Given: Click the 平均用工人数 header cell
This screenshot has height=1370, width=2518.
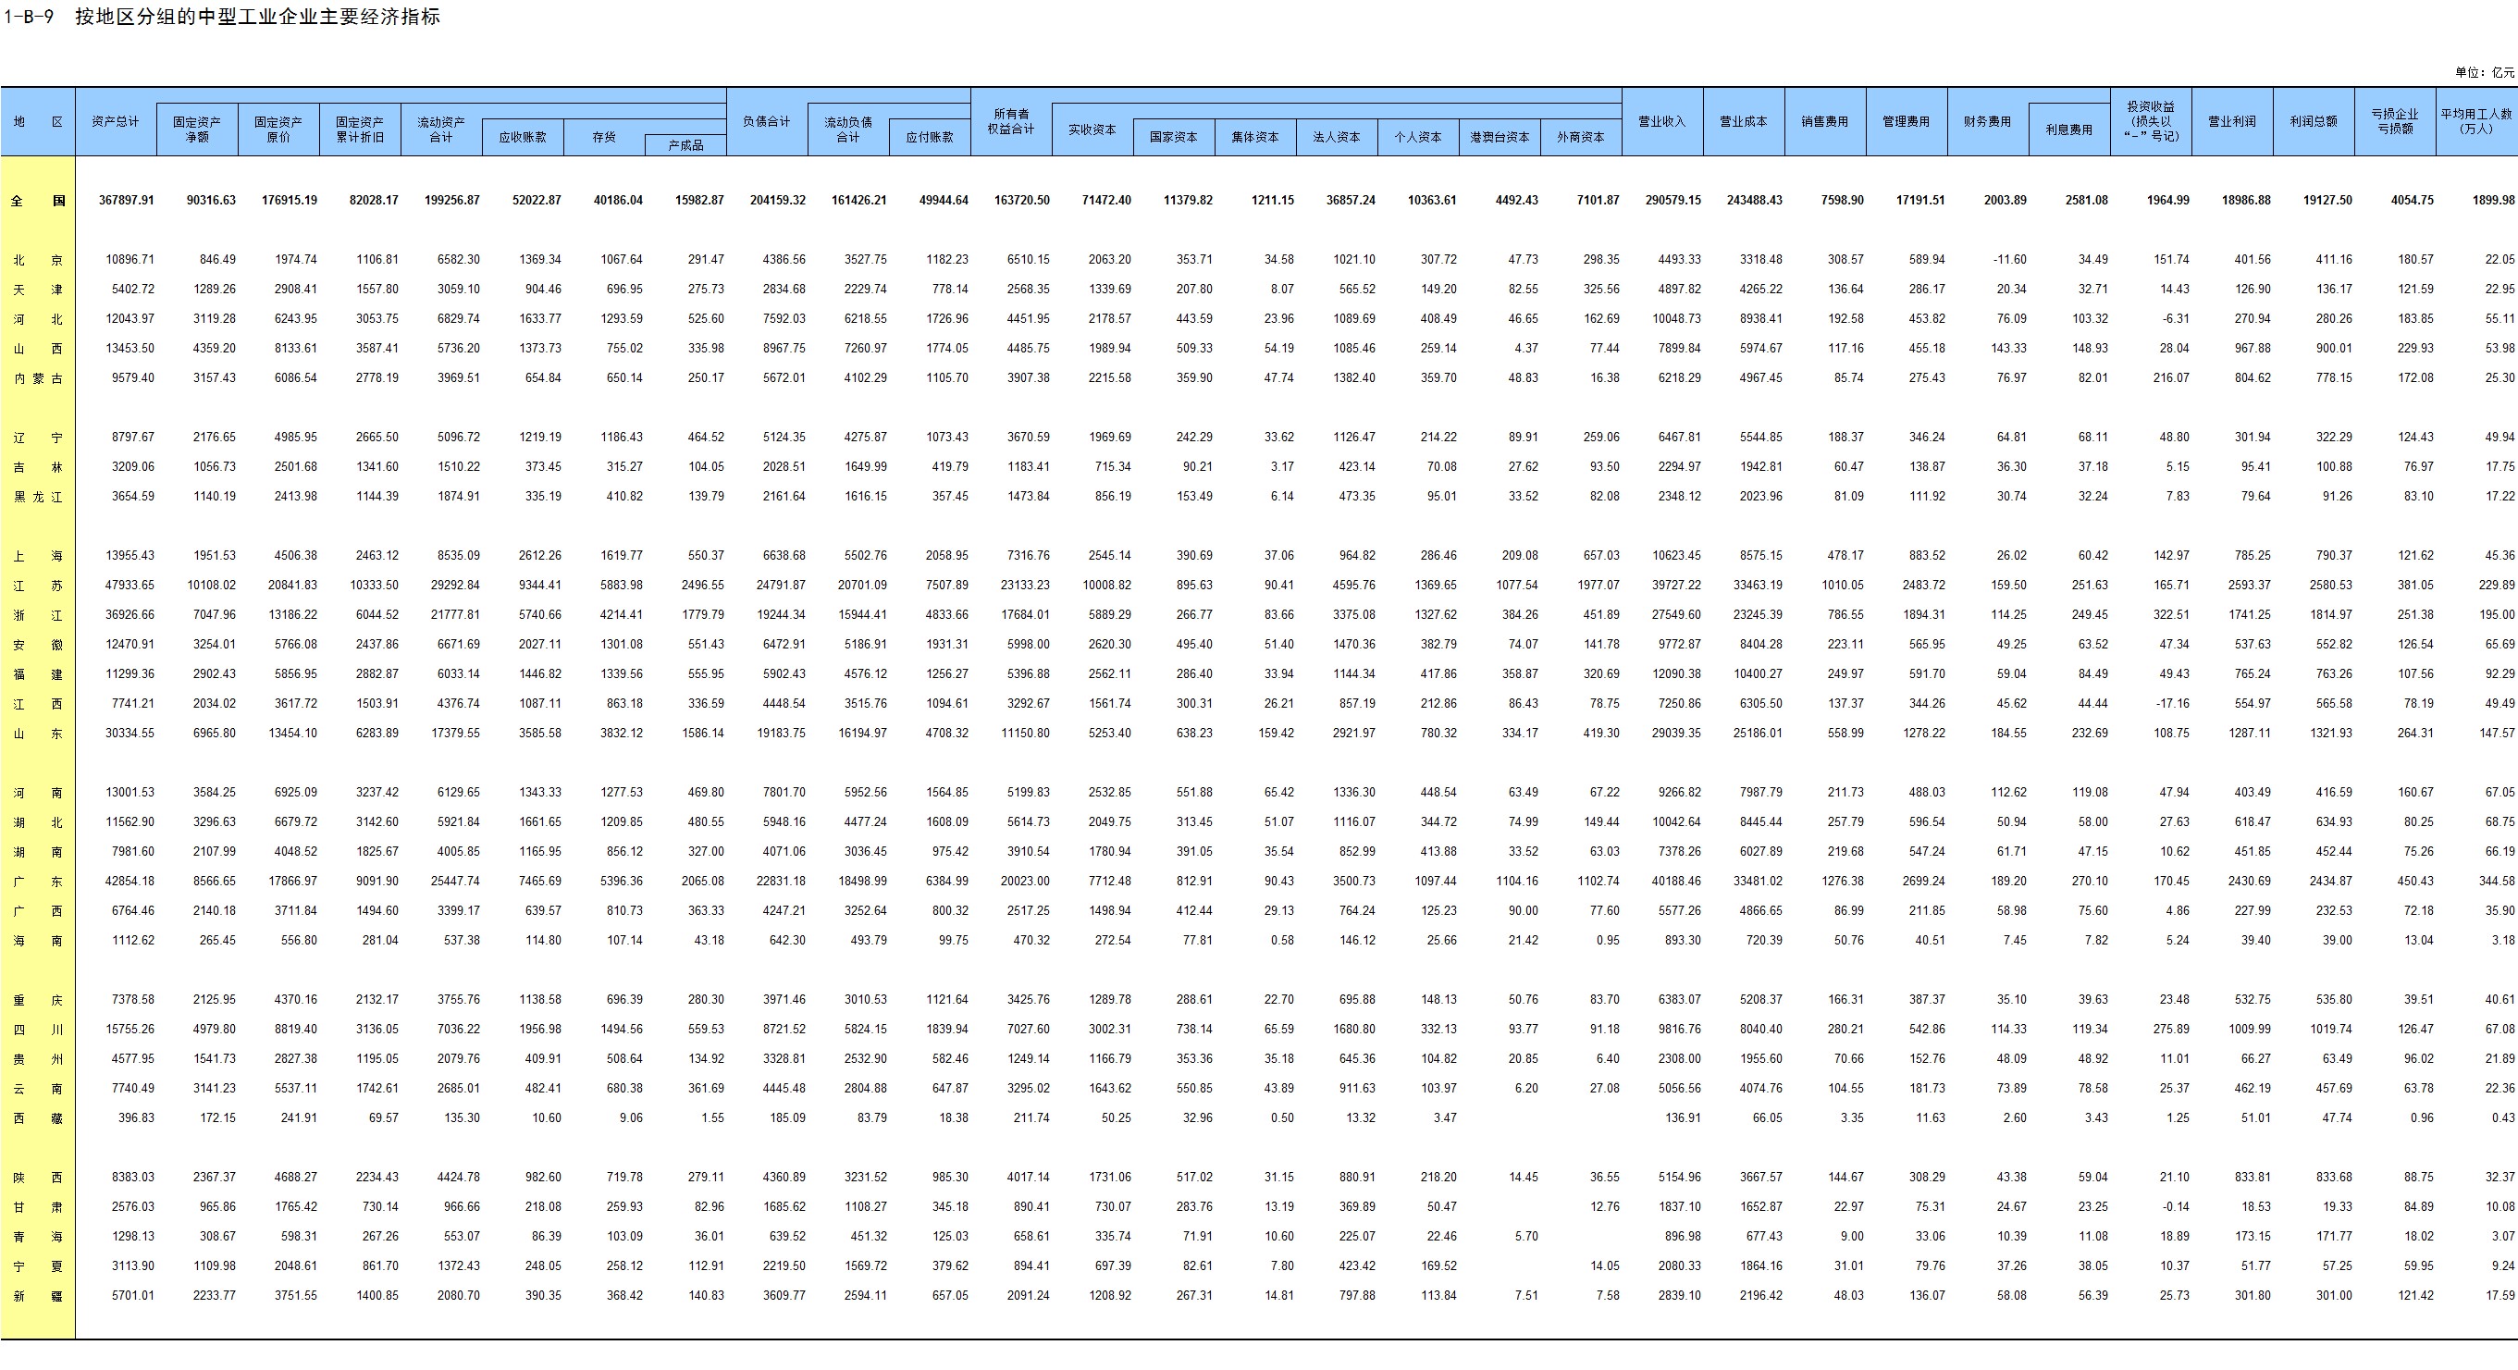Looking at the screenshot, I should [x=2476, y=122].
